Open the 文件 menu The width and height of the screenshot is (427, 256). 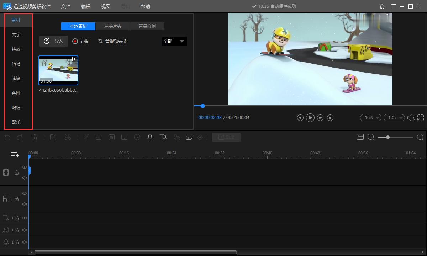pyautogui.click(x=66, y=6)
